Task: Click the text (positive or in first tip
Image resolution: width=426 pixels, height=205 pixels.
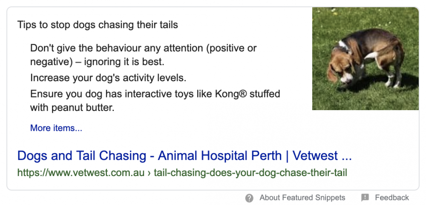Action: pos(231,48)
